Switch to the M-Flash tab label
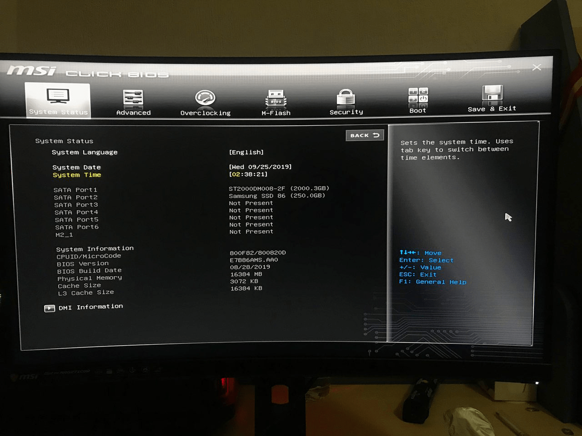The height and width of the screenshot is (436, 582). pyautogui.click(x=276, y=113)
